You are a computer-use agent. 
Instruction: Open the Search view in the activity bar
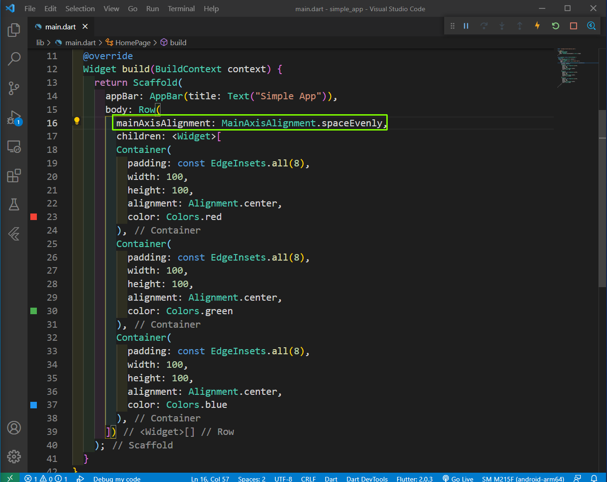(14, 59)
